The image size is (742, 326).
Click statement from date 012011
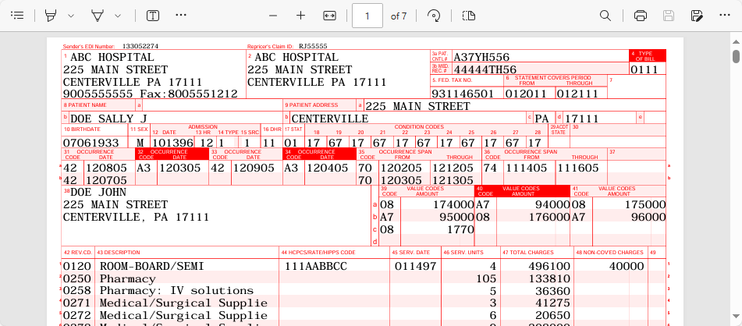point(526,94)
